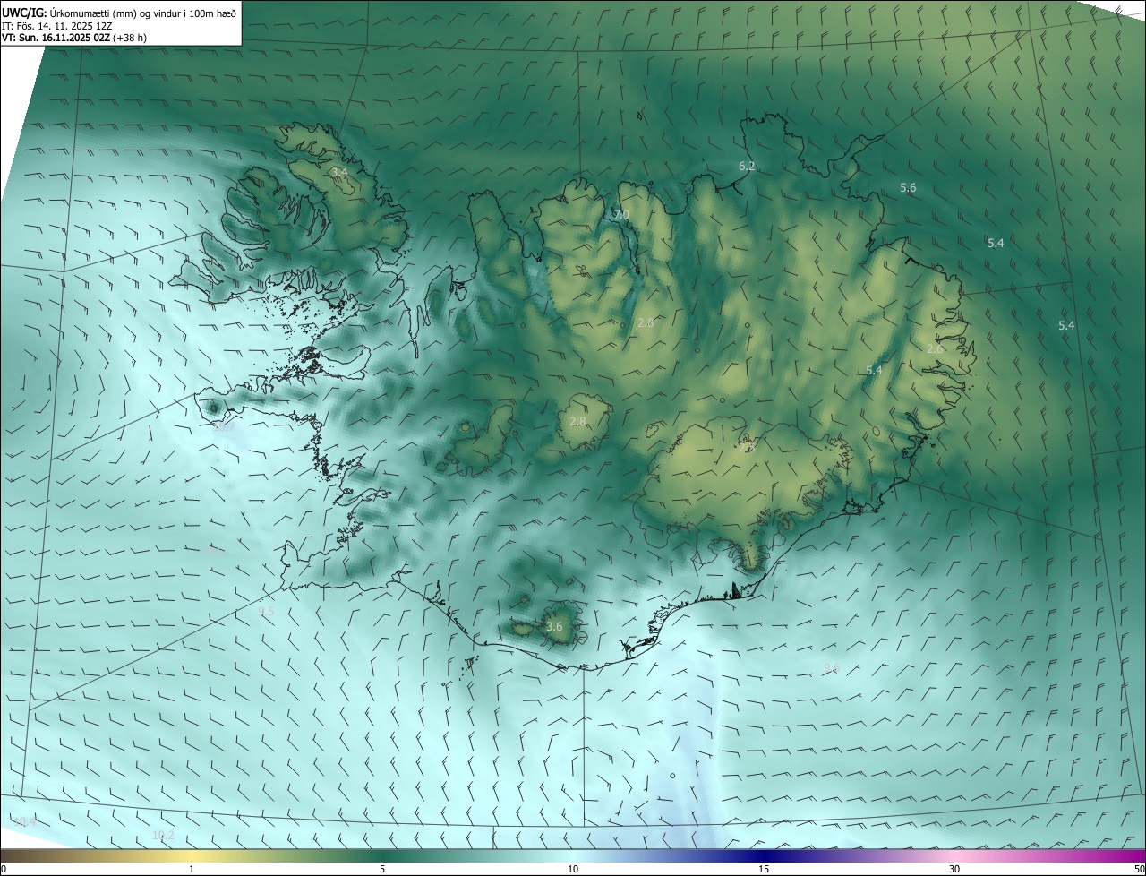Image resolution: width=1146 pixels, height=876 pixels.
Task: Click the "10.2" value near the colorbar
Action: pos(163,836)
